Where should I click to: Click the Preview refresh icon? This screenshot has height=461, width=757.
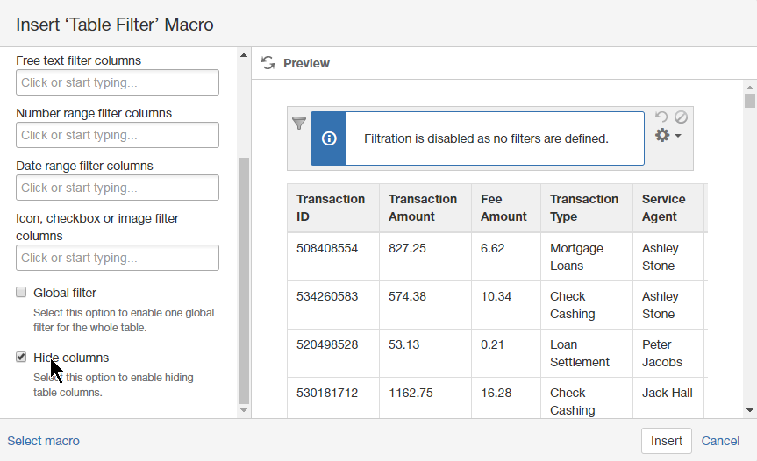tap(268, 63)
